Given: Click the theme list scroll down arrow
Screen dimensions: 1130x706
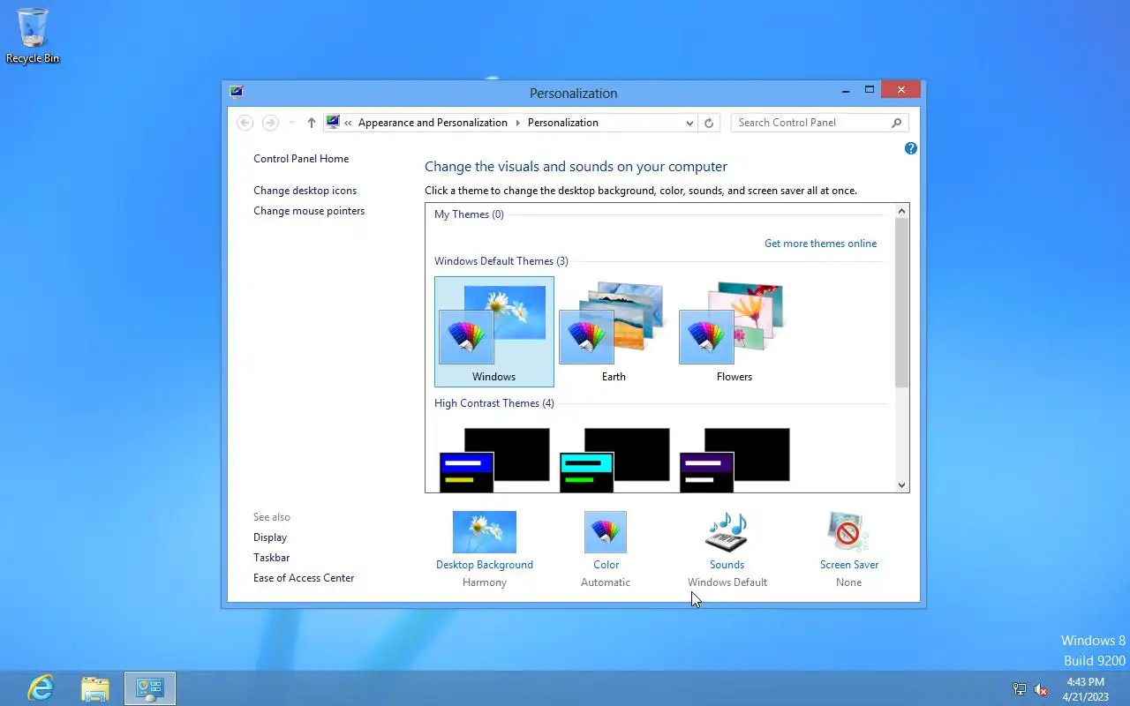Looking at the screenshot, I should pos(901,484).
